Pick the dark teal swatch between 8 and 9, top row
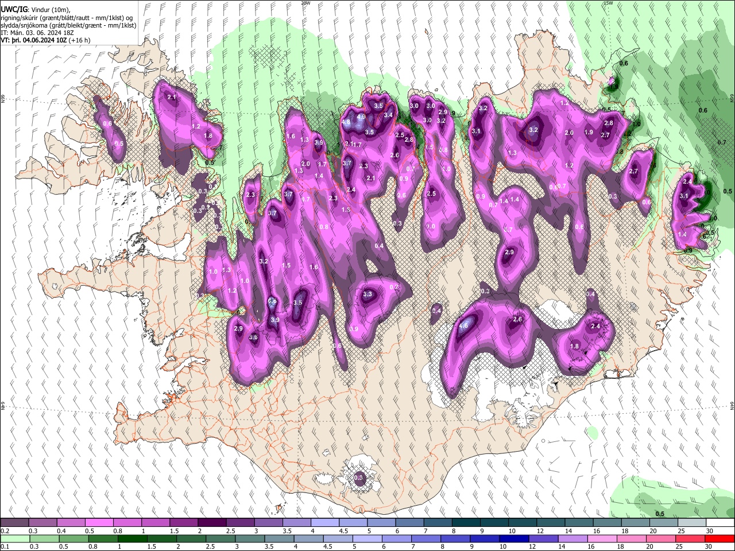The width and height of the screenshot is (735, 551). tap(466, 523)
